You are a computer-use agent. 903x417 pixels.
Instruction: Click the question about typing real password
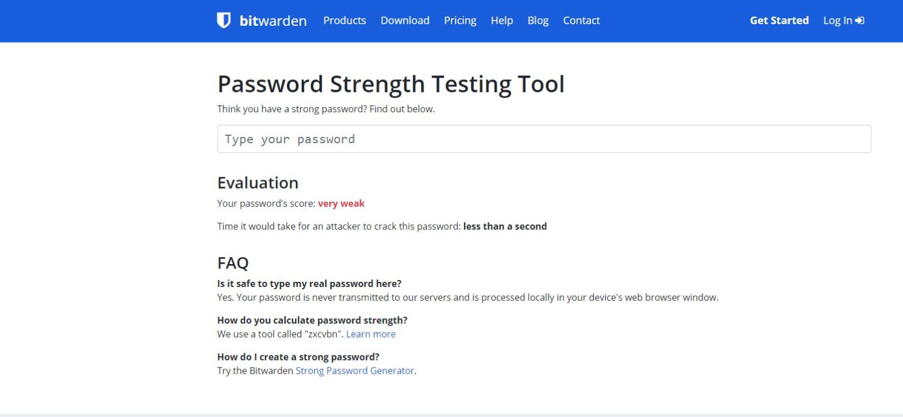coord(309,284)
